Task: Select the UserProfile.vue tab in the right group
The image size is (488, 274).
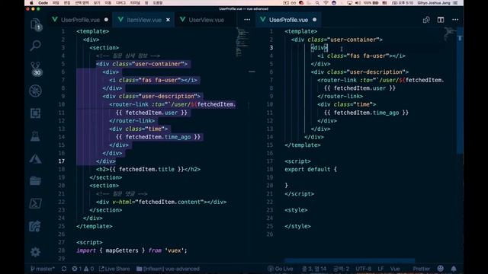Action: pyautogui.click(x=288, y=20)
